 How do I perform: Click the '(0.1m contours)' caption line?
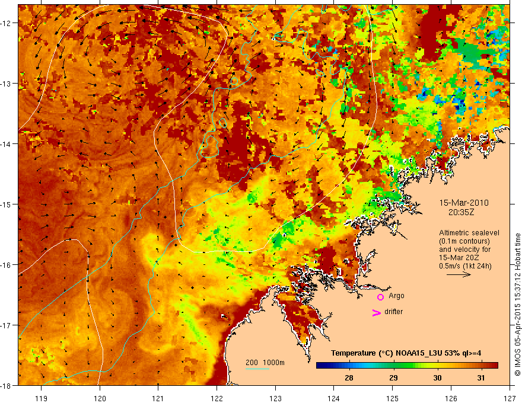(464, 241)
